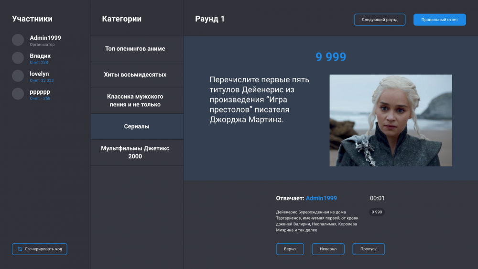Click the Участники heading
This screenshot has width=478, height=269.
pyautogui.click(x=33, y=19)
